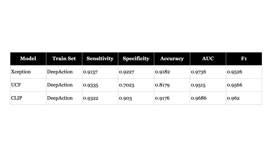Click the Model column header

[28, 59]
